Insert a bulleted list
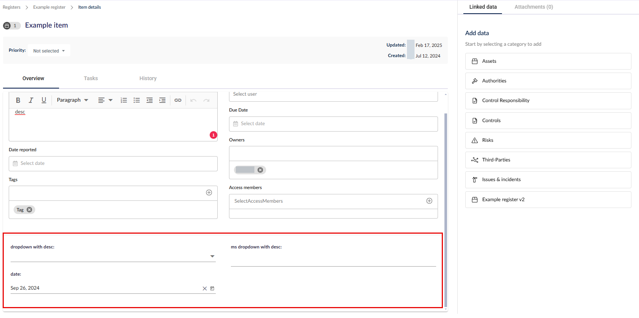 (137, 100)
